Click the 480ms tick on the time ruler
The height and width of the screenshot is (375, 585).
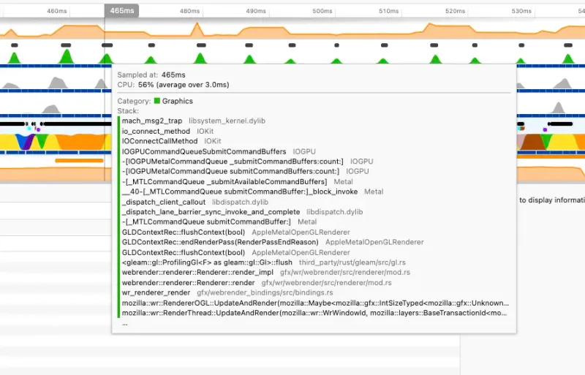[x=189, y=11]
